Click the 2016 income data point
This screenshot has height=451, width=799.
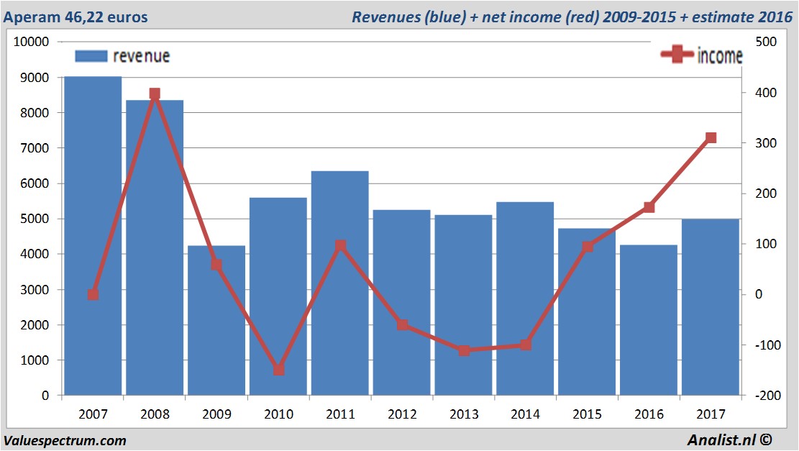649,207
